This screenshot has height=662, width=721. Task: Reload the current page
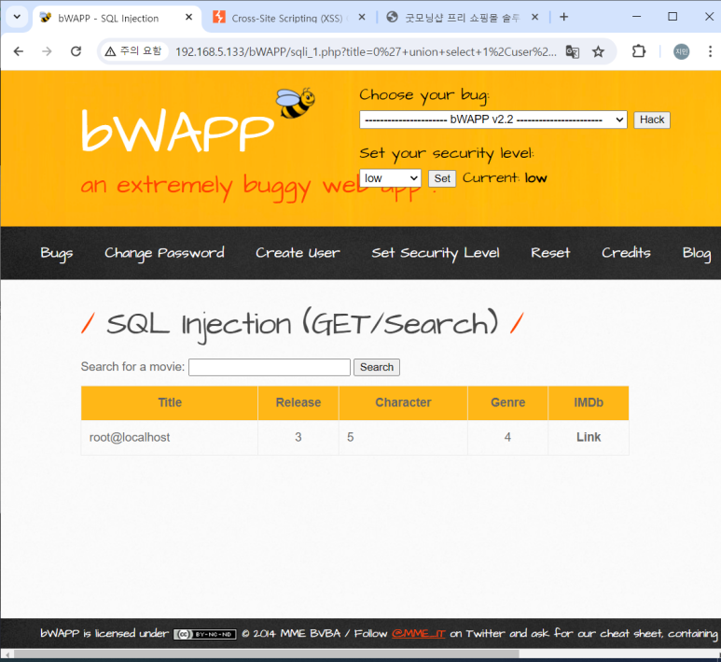[76, 51]
